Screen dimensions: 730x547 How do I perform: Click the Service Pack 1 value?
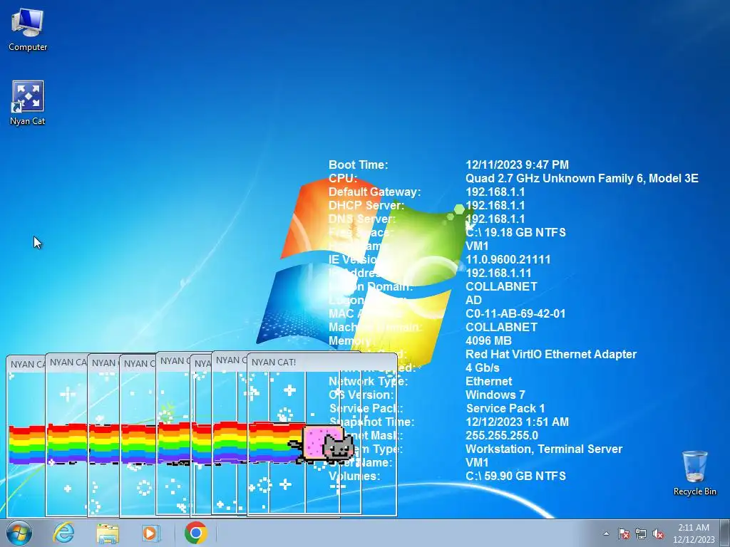505,408
